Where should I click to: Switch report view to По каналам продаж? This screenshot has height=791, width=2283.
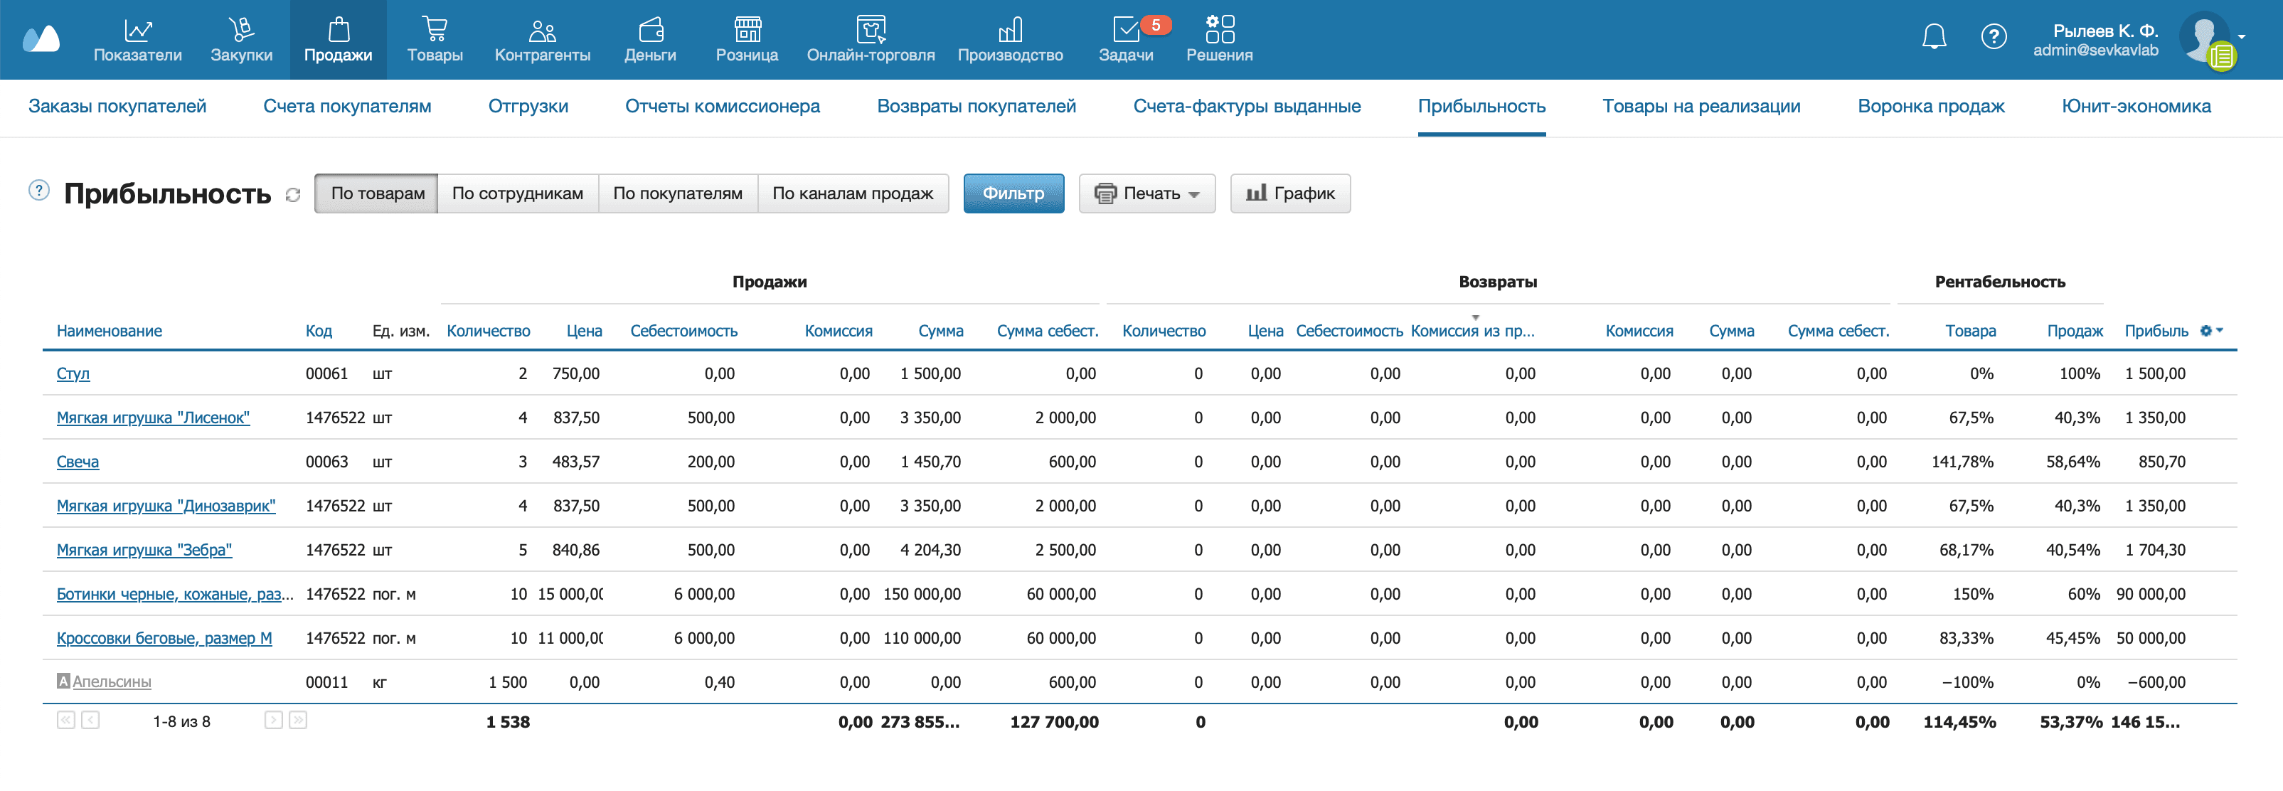pos(852,193)
